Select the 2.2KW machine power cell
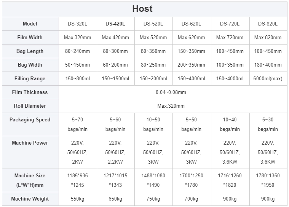This screenshot has width=289, height=207. [x=116, y=152]
